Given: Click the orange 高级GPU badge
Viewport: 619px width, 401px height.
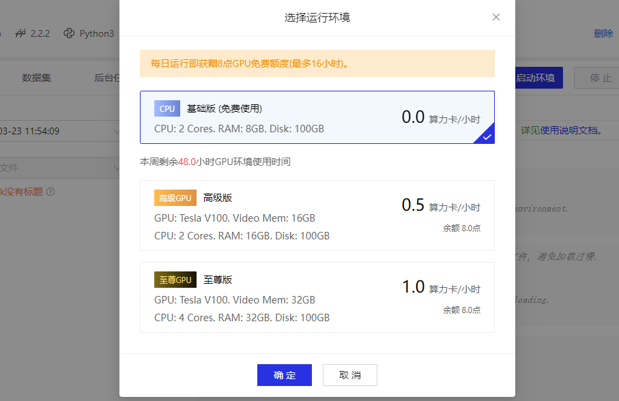Looking at the screenshot, I should pyautogui.click(x=175, y=198).
